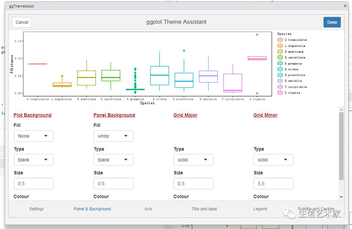Open the Grid Major Type dropdown

[x=193, y=159]
